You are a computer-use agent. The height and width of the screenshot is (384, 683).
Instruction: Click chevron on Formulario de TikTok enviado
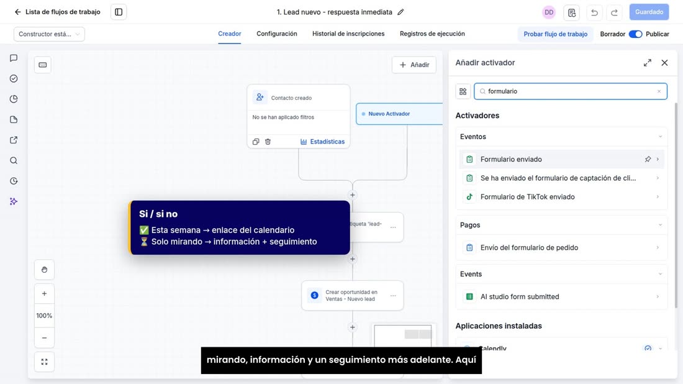(658, 197)
